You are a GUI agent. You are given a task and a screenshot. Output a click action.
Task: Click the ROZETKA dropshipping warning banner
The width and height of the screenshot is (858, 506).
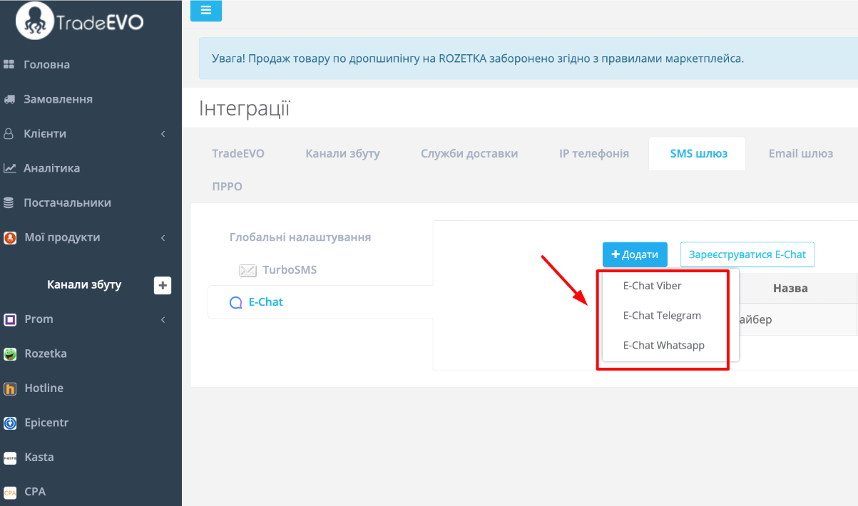tap(528, 58)
